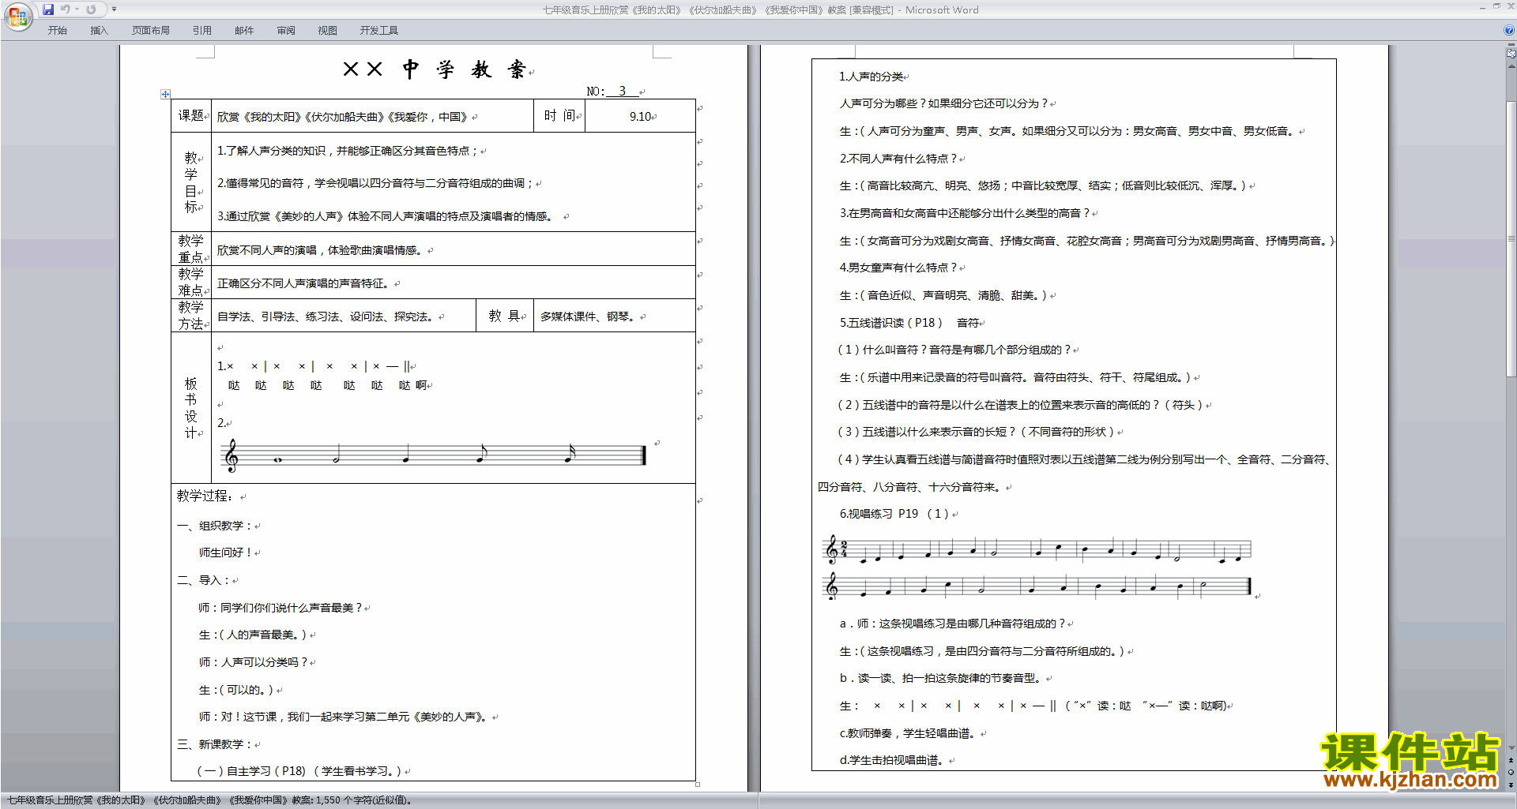Image resolution: width=1517 pixels, height=809 pixels.
Task: Click the vertical scrollbar down arrow
Action: click(x=1511, y=748)
